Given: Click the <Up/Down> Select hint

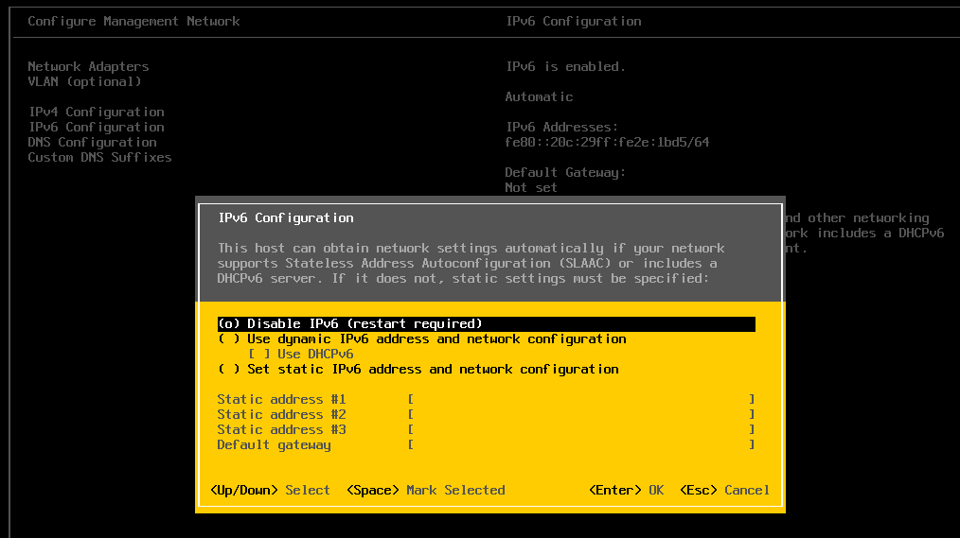Looking at the screenshot, I should pos(270,491).
